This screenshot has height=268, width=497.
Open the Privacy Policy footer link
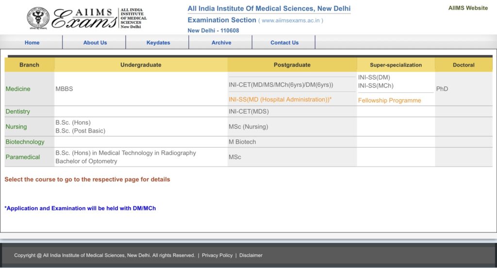(217, 255)
